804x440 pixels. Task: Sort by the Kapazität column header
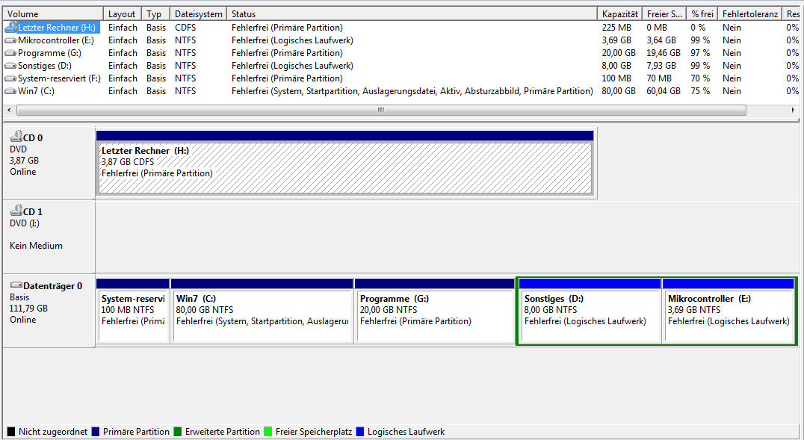[x=619, y=14]
